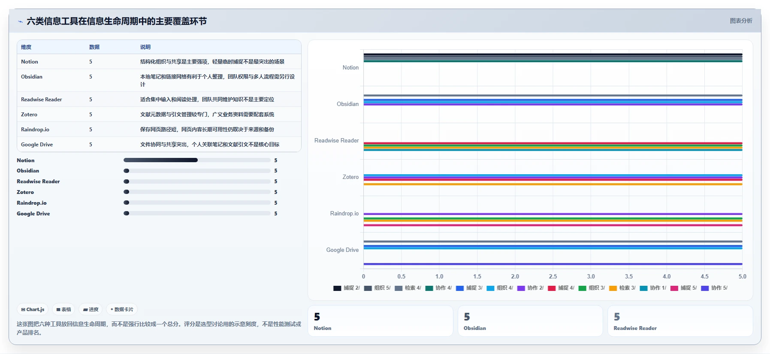Click the description starting 适合集中输入和阅读处理
Viewport: 770px width, 354px height.
point(207,100)
